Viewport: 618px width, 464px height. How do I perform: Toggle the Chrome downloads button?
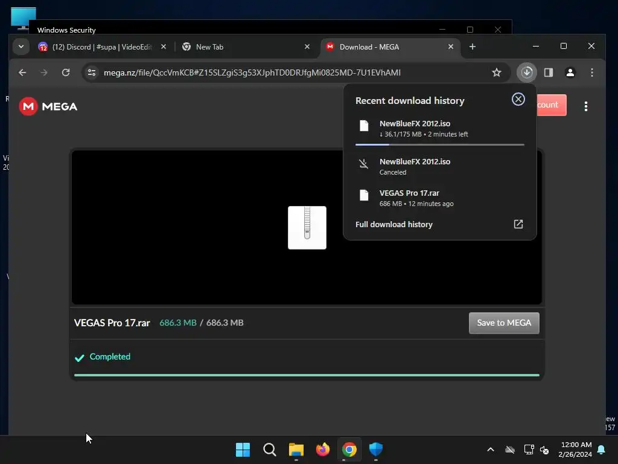click(527, 72)
